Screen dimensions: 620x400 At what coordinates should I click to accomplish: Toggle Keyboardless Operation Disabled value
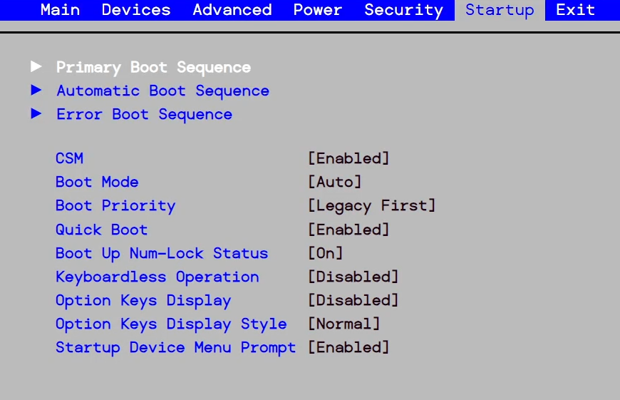point(353,277)
